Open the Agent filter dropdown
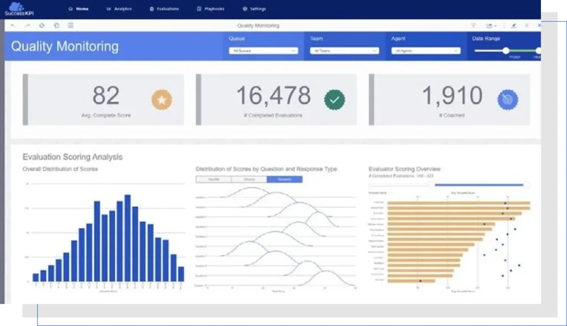 [x=426, y=50]
